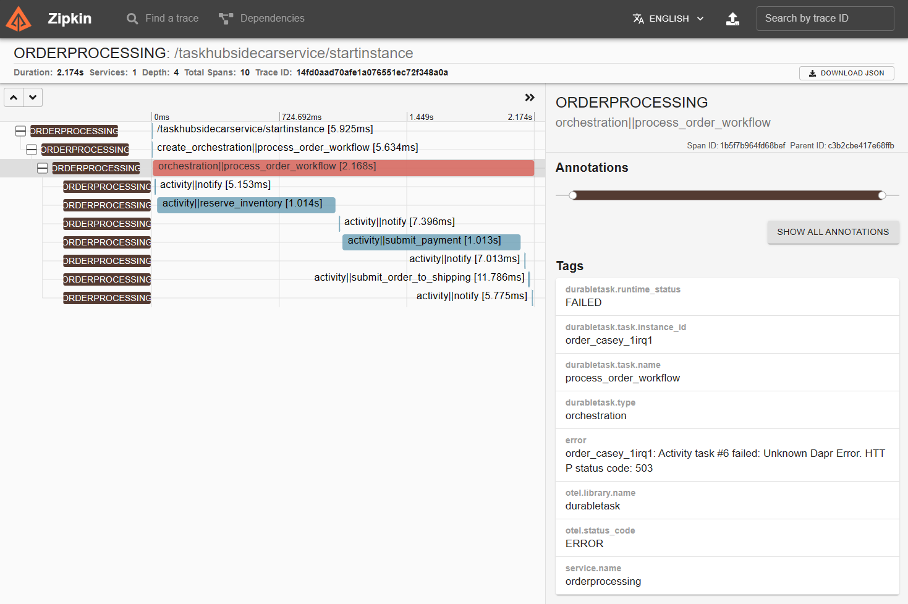
Task: Click the left annotation marker on the timeline
Action: [x=573, y=195]
